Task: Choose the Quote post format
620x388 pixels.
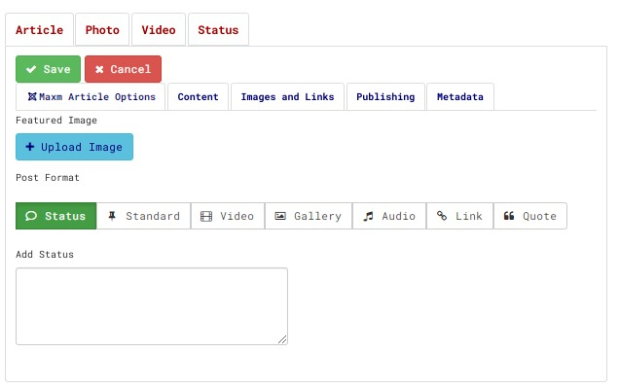Action: [x=530, y=216]
